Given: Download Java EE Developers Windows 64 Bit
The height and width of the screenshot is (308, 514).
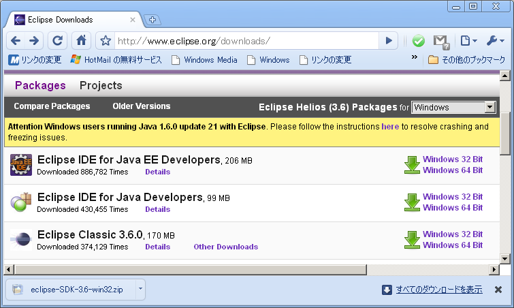Looking at the screenshot, I should point(453,170).
